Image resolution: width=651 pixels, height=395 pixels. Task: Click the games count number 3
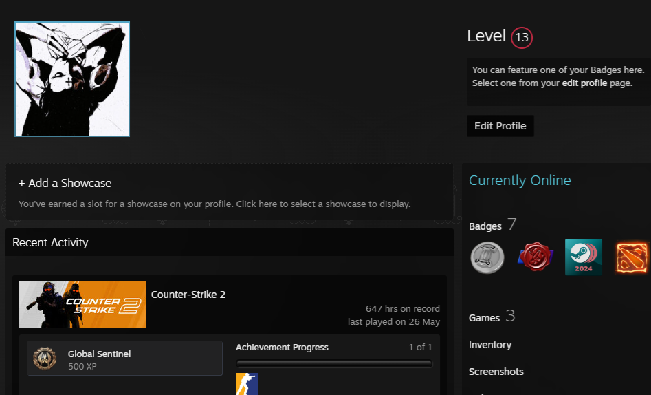point(510,316)
